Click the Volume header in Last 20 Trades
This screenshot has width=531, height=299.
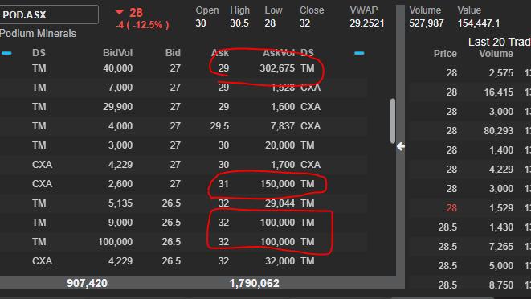496,54
